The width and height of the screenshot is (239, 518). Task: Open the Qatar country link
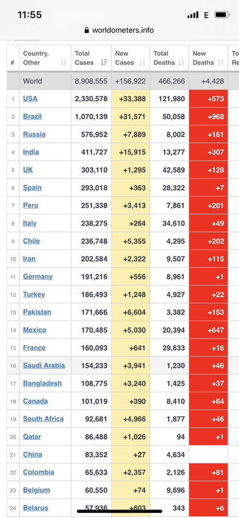pos(32,436)
